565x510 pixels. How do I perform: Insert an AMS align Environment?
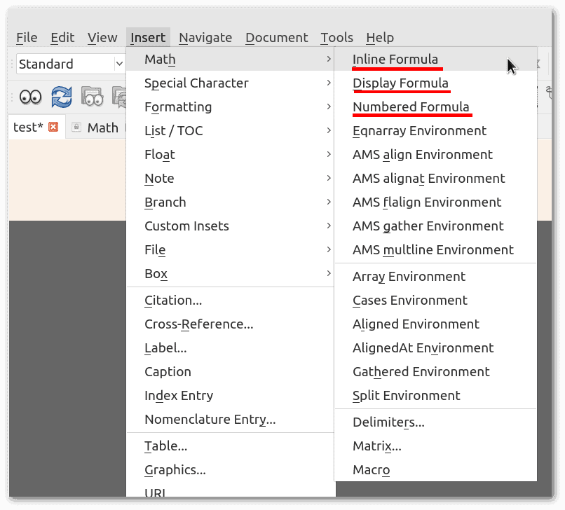coord(422,155)
